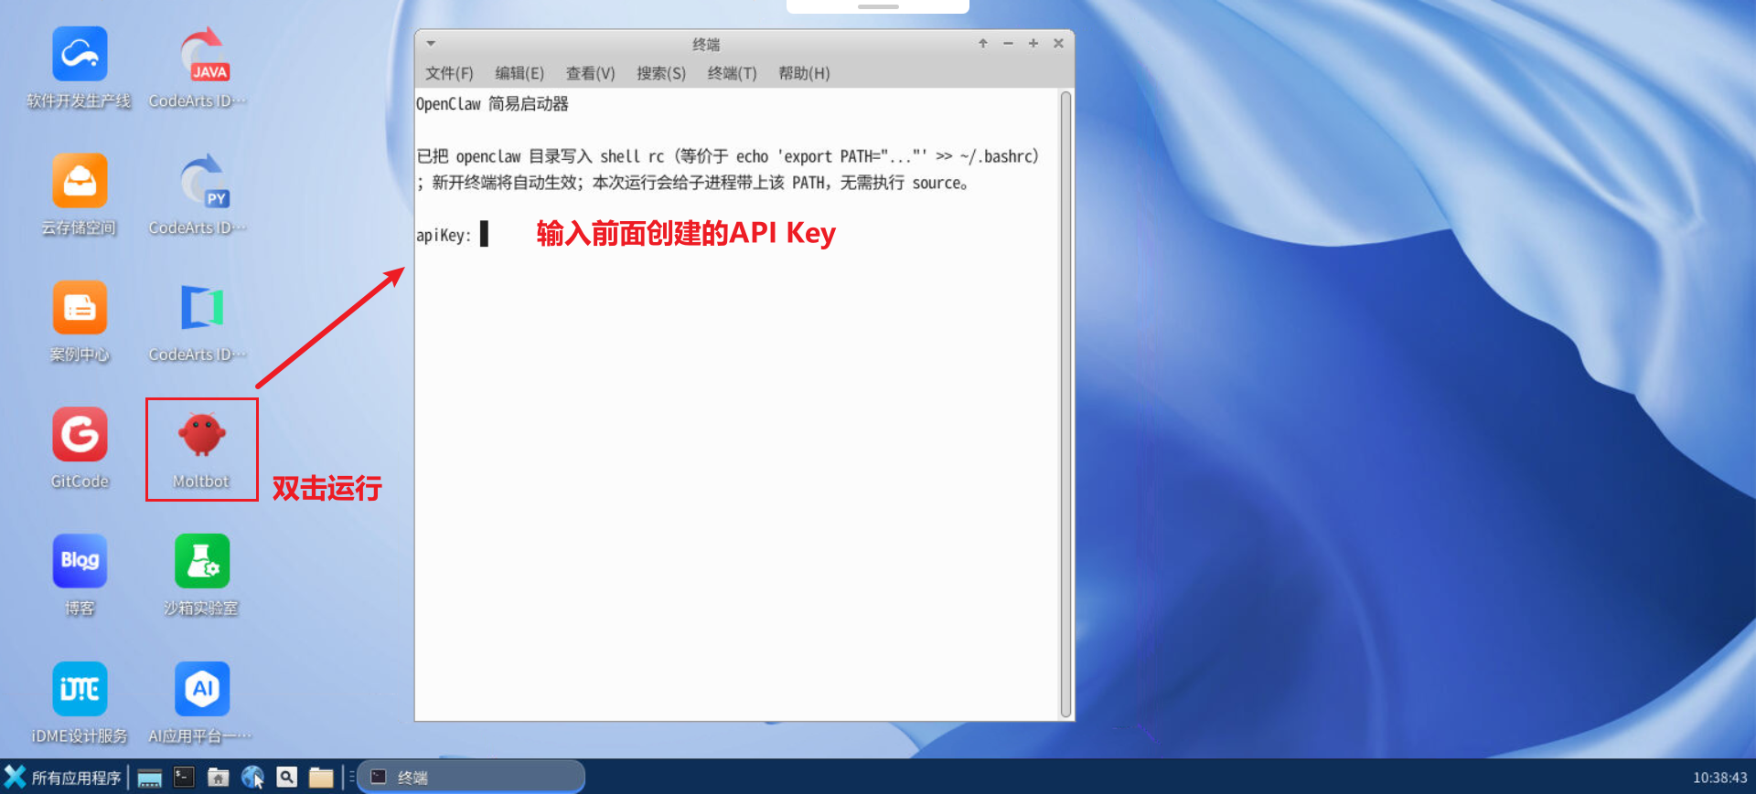The width and height of the screenshot is (1756, 794).
Task: Click the terminal title bar labeled 终端
Action: (x=706, y=44)
